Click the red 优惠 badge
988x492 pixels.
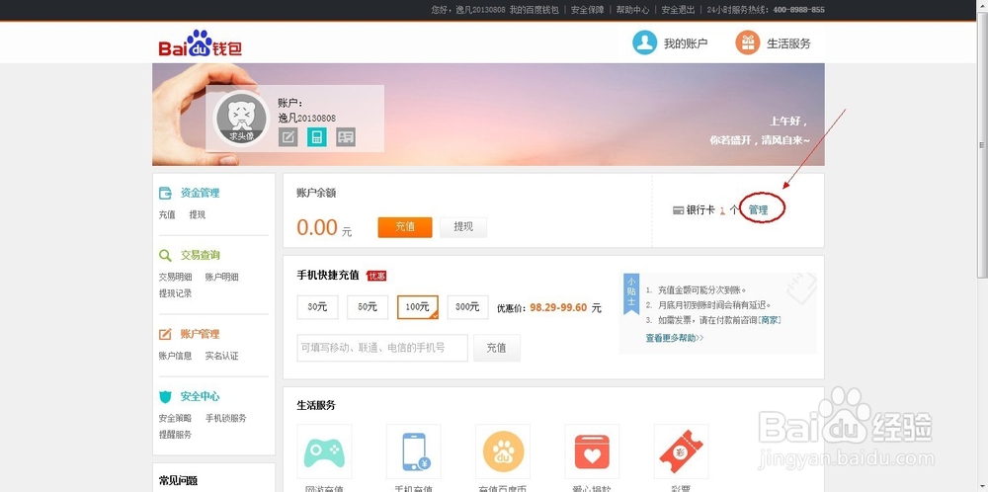[x=376, y=276]
